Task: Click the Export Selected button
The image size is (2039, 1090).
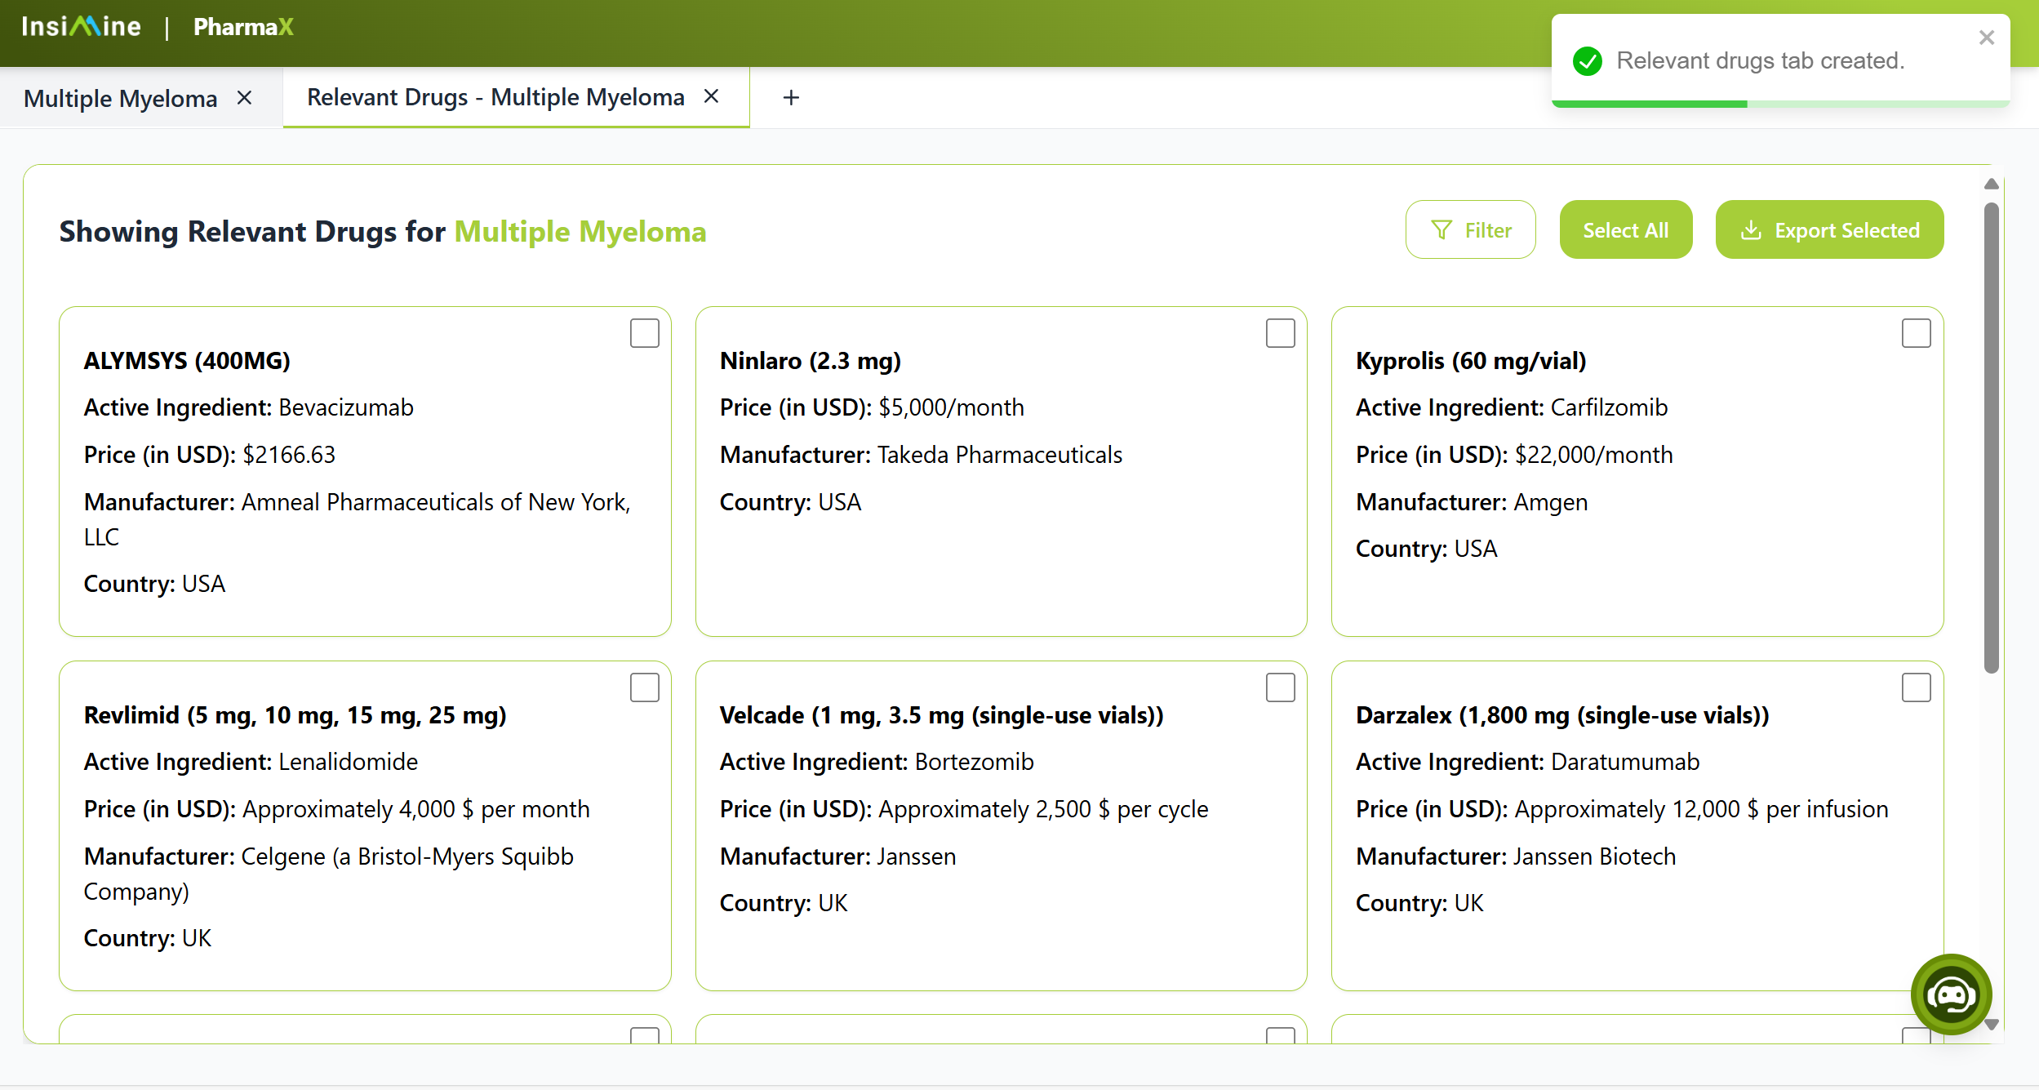Action: point(1829,230)
